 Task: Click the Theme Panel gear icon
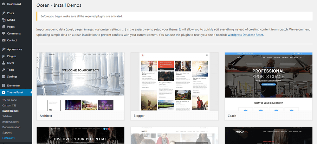3,92
